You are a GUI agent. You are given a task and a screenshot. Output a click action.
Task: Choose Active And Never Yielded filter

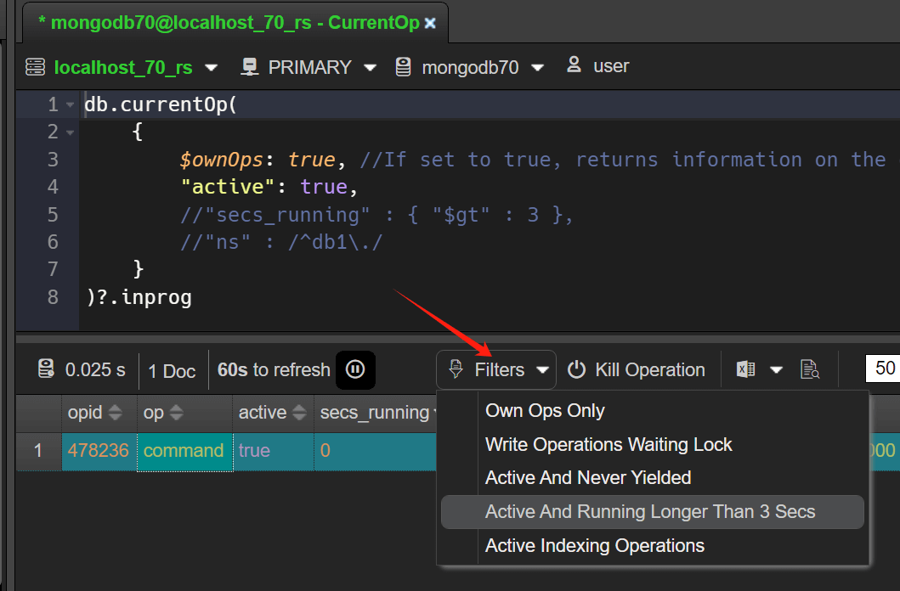tap(652, 477)
